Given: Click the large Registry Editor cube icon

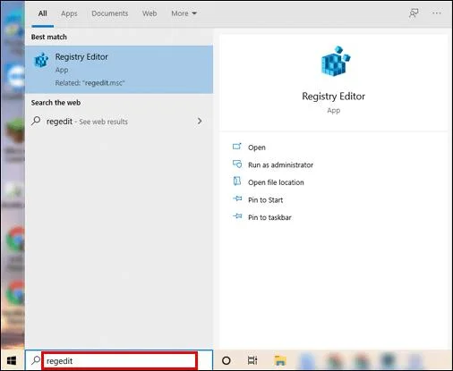Looking at the screenshot, I should (336, 61).
